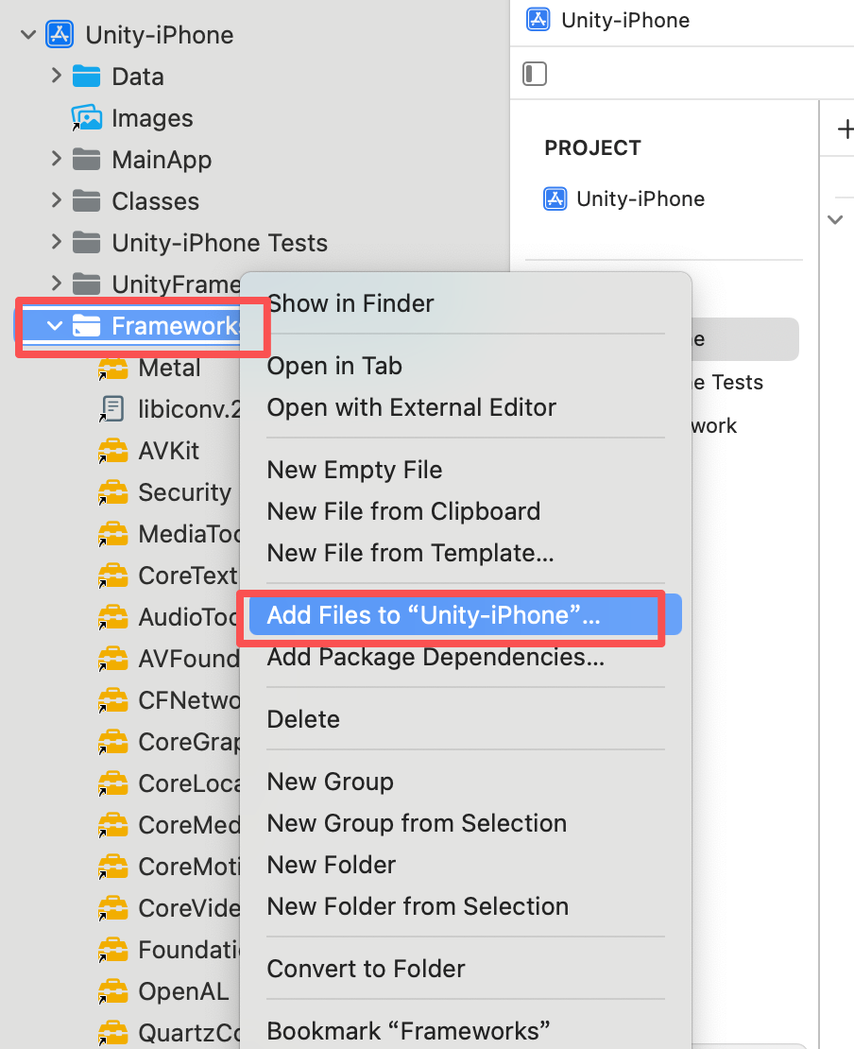This screenshot has height=1049, width=854.
Task: Select Add Package Dependencies… menu entry
Action: [436, 657]
